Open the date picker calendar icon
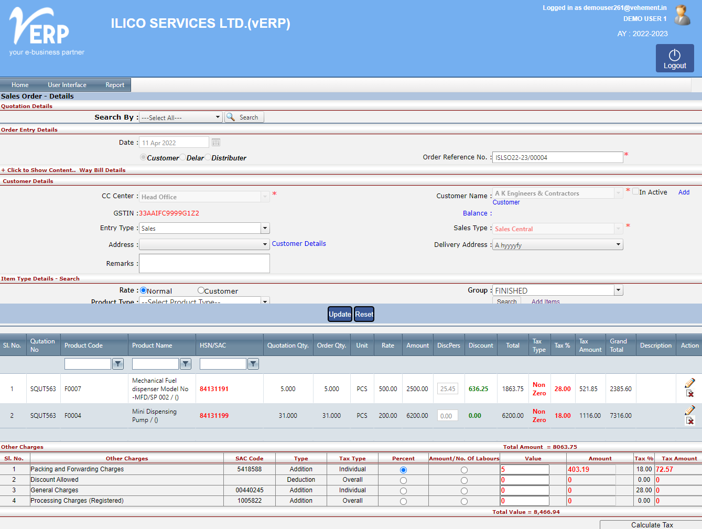Viewport: 702px width, 529px height. [x=216, y=143]
